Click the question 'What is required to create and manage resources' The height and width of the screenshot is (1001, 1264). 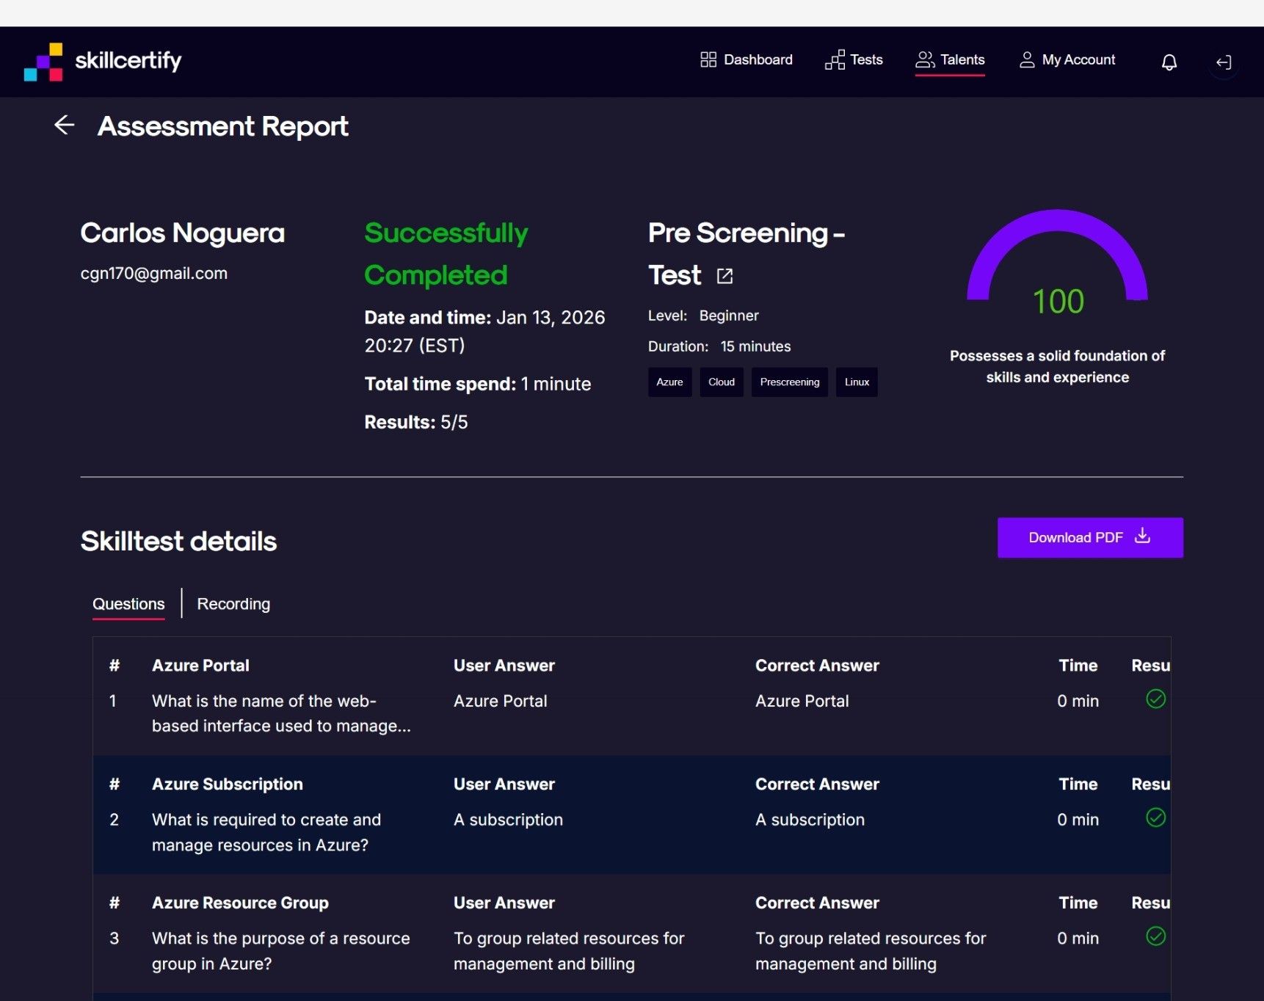pos(266,832)
